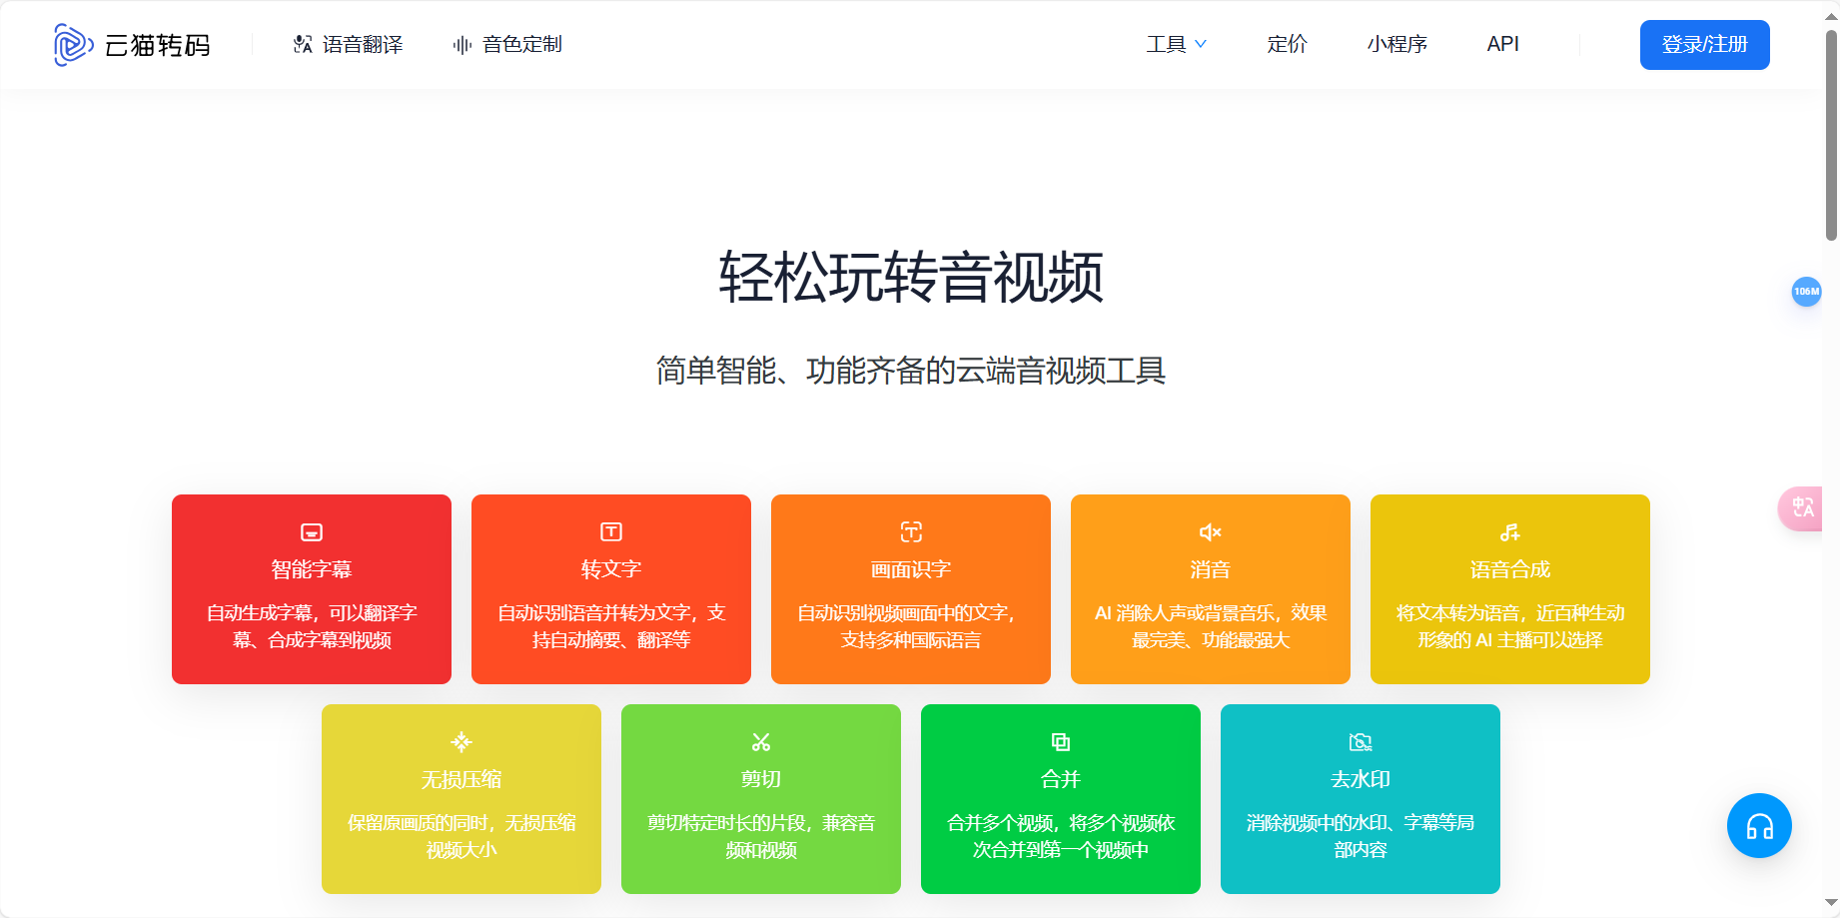
Task: Click the 106M badge on the right edge
Action: pyautogui.click(x=1806, y=292)
